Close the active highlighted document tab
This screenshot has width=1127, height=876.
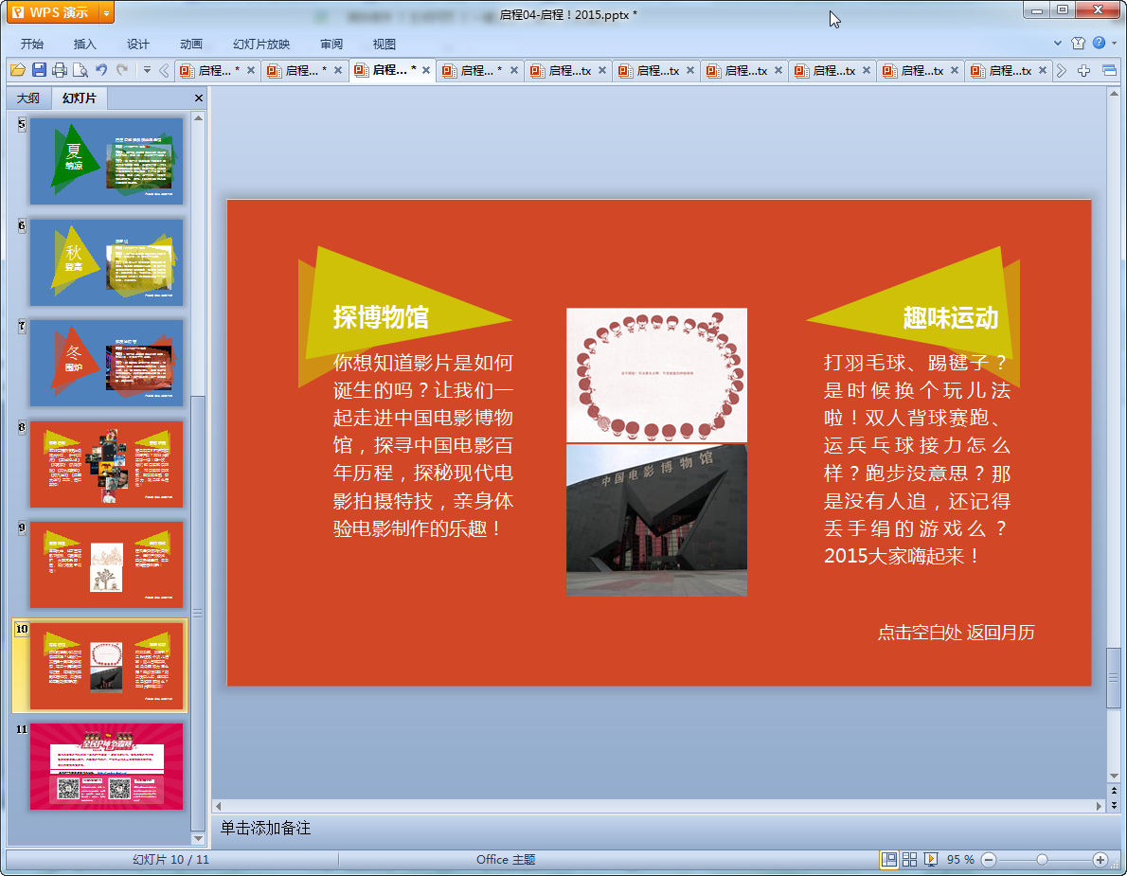tap(426, 70)
